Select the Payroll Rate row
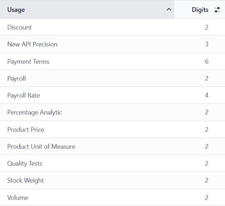Image resolution: width=225 pixels, height=206 pixels. [x=112, y=95]
